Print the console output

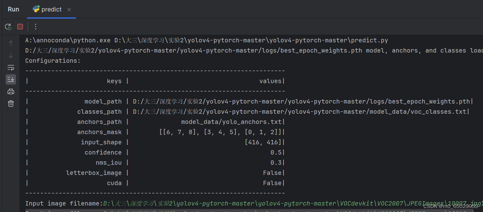pos(11,91)
